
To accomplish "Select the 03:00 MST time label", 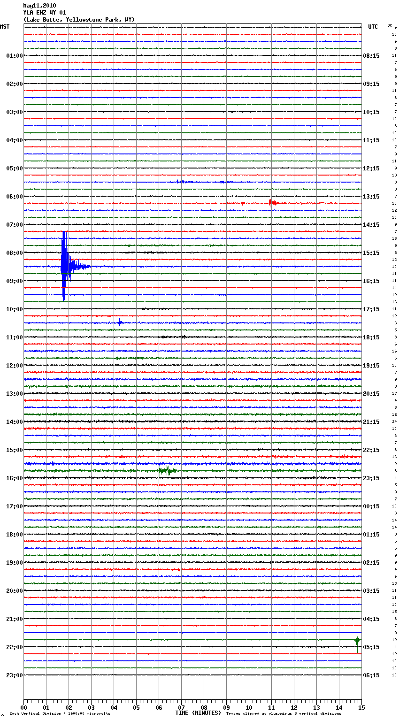I will click(15, 112).
